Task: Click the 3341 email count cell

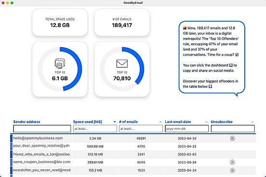Action: [x=141, y=154]
